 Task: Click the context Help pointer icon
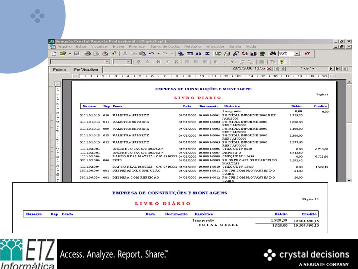[307, 53]
